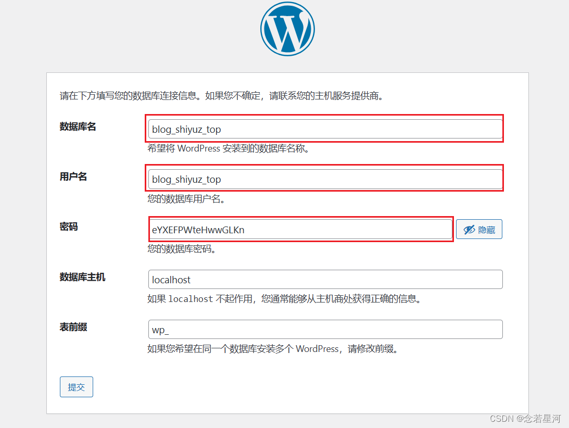This screenshot has height=428, width=569.
Task: Click the 您的数据库密码 hint text
Action: point(181,249)
